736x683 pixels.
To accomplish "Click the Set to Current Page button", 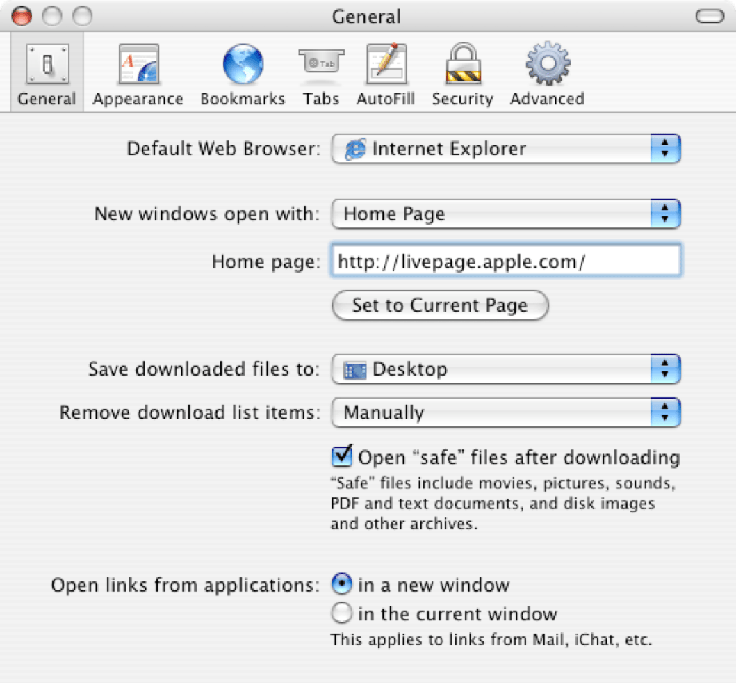I will click(x=440, y=305).
